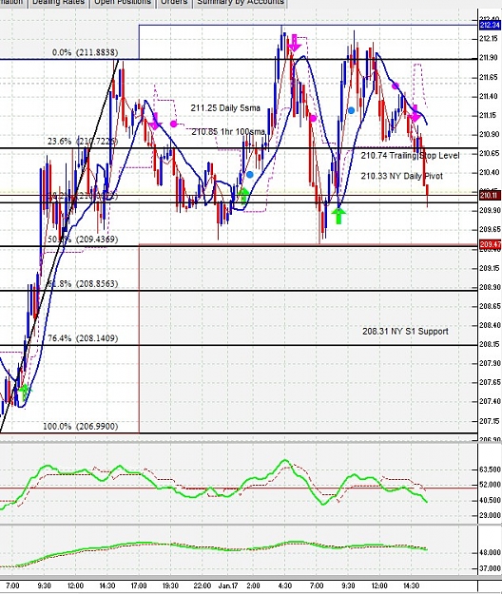Select the '50.0% (209.4369)' Fibonacci label
Viewport: 502px width, 594px height.
tap(83, 240)
